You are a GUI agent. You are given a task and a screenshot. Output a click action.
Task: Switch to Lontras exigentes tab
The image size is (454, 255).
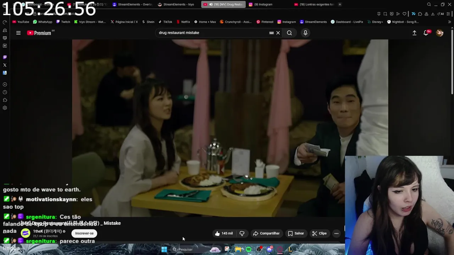pos(314,4)
